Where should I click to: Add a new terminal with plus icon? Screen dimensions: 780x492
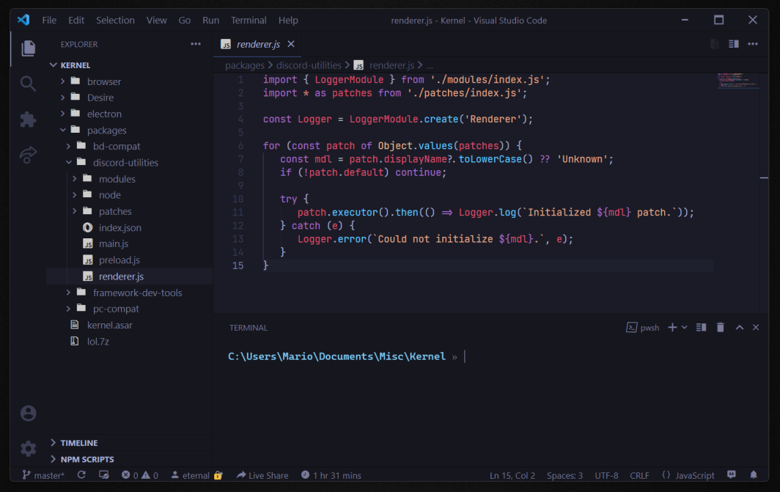click(672, 327)
